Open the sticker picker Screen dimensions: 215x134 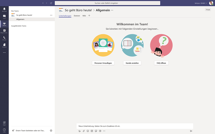coord(96,131)
